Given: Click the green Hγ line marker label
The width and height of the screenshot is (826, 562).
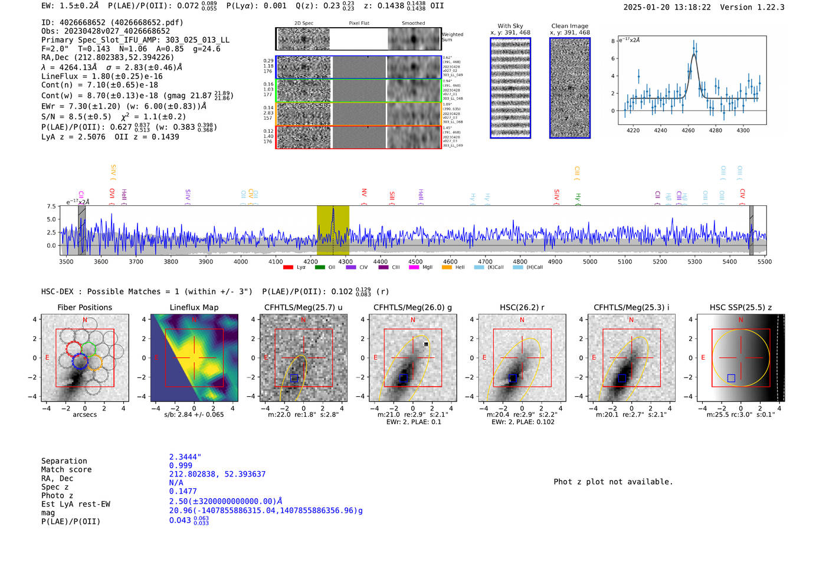Looking at the screenshot, I should point(578,199).
